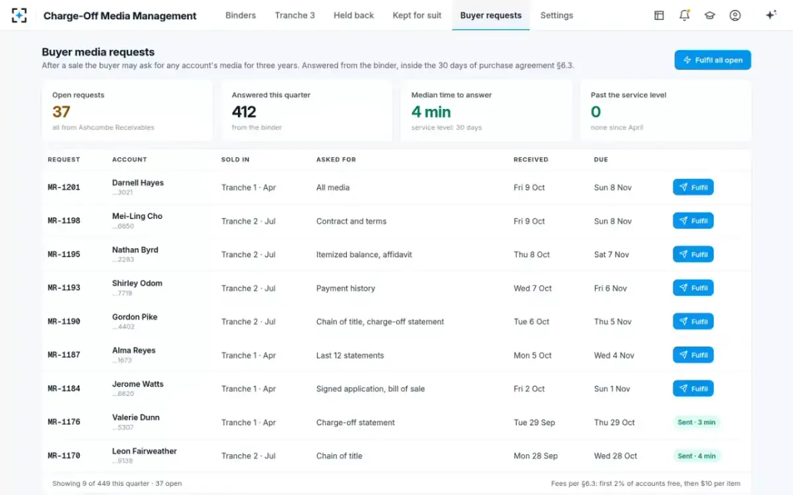Click "Itemized balance, affidavit" cell
This screenshot has height=495, width=793.
[x=364, y=255]
